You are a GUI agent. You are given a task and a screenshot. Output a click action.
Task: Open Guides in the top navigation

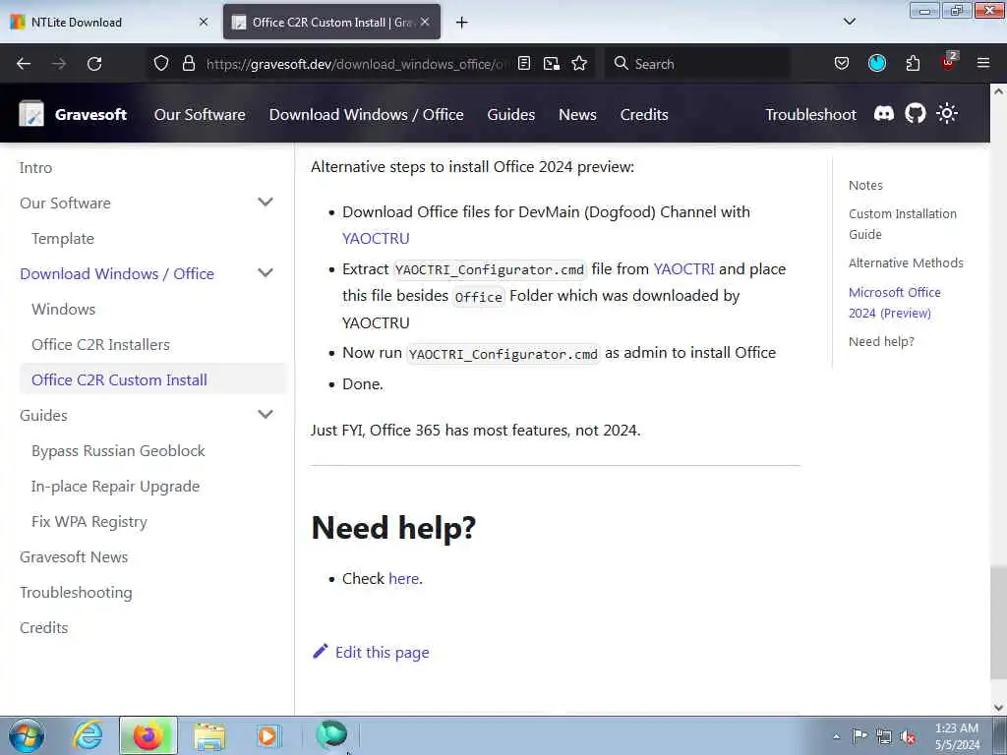click(x=510, y=114)
